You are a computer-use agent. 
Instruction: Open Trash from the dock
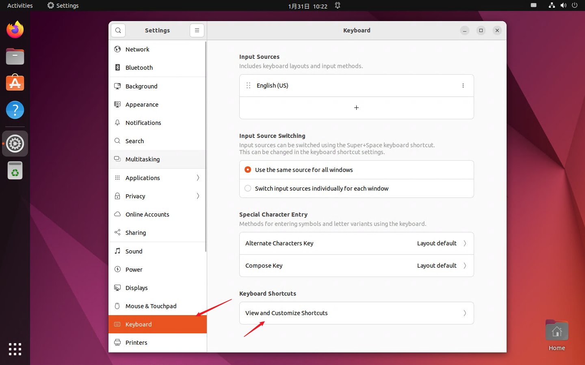point(15,170)
